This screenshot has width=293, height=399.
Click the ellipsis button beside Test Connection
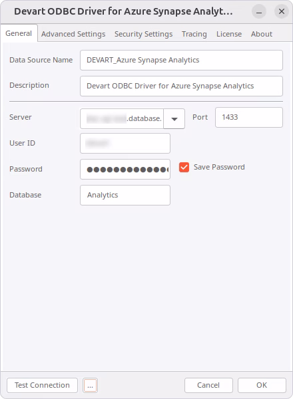(x=90, y=385)
